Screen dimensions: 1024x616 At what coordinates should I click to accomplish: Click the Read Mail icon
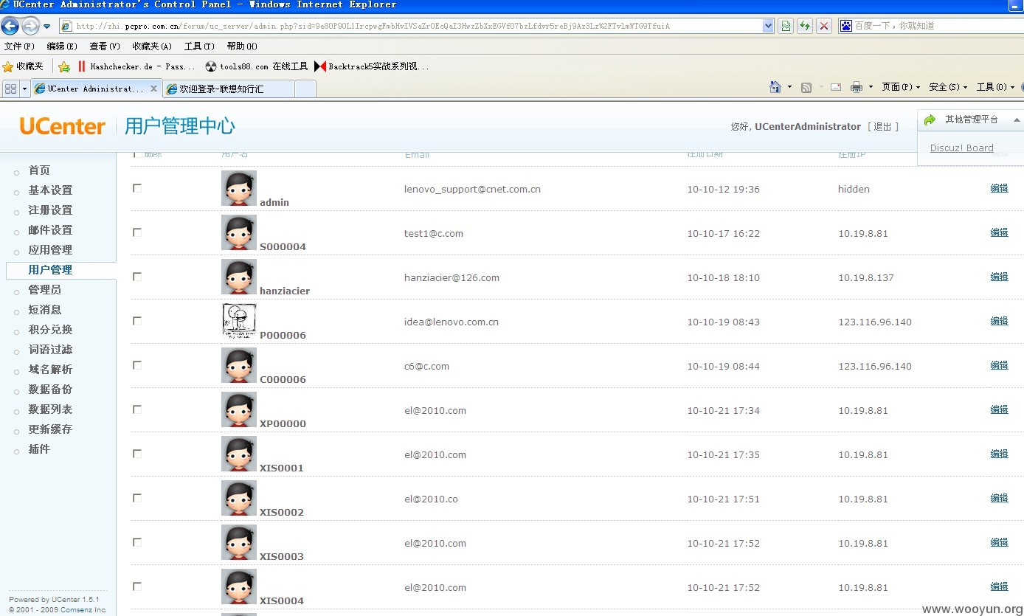836,87
